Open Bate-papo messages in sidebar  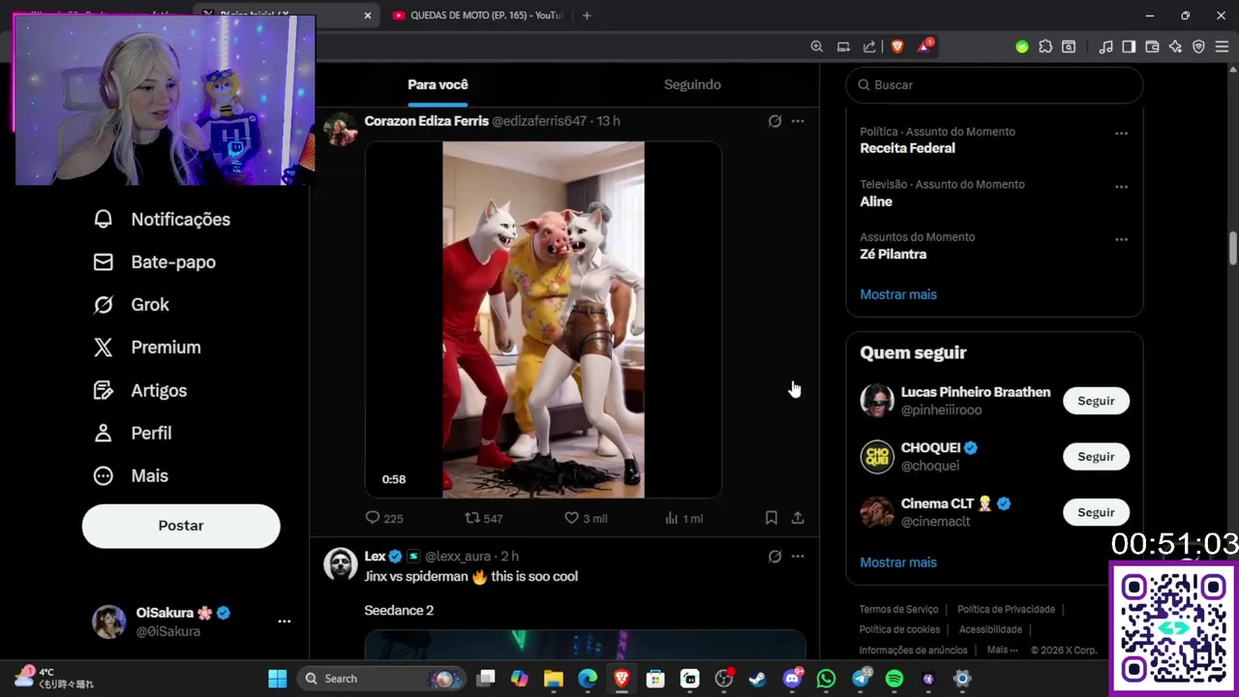[155, 262]
